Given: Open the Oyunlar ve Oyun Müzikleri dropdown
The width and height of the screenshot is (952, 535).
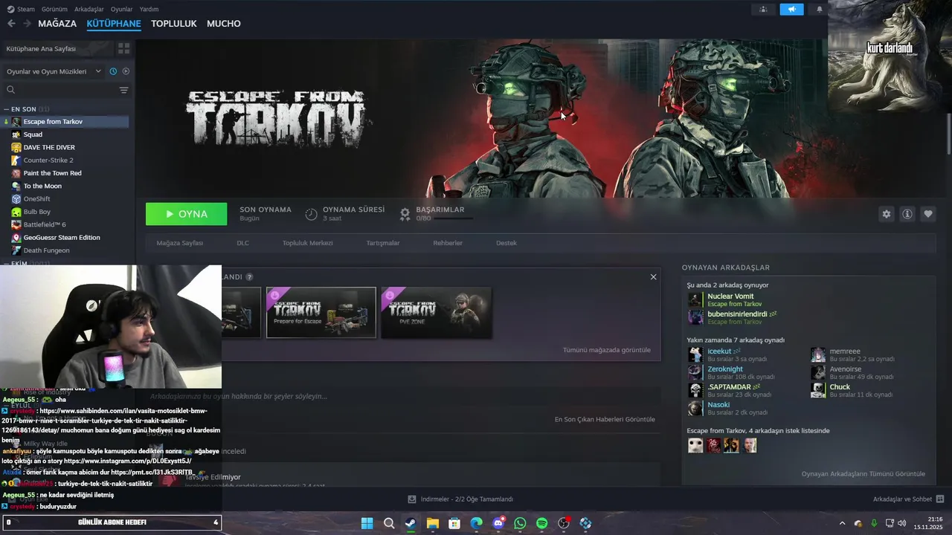Looking at the screenshot, I should (54, 71).
